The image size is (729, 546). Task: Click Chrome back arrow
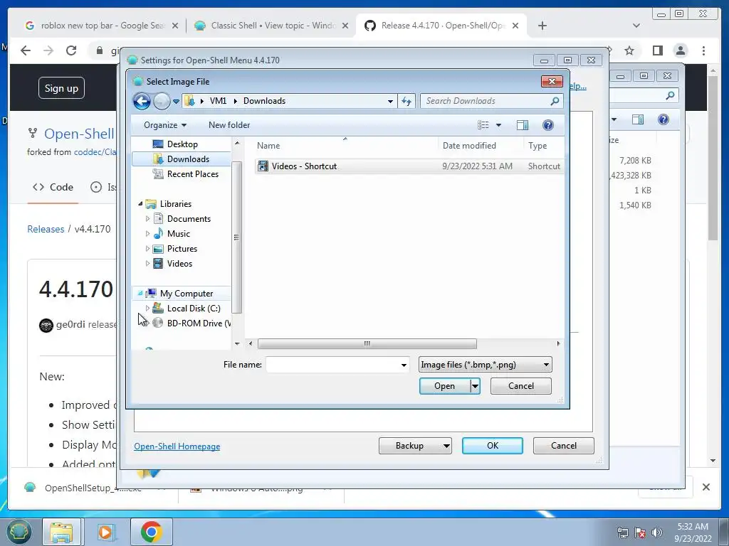click(x=26, y=50)
